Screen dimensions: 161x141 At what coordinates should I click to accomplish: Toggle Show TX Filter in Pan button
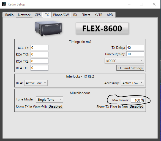tap(137, 107)
